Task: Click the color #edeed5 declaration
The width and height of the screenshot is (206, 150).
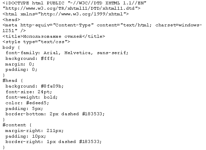Action: click(x=27, y=103)
